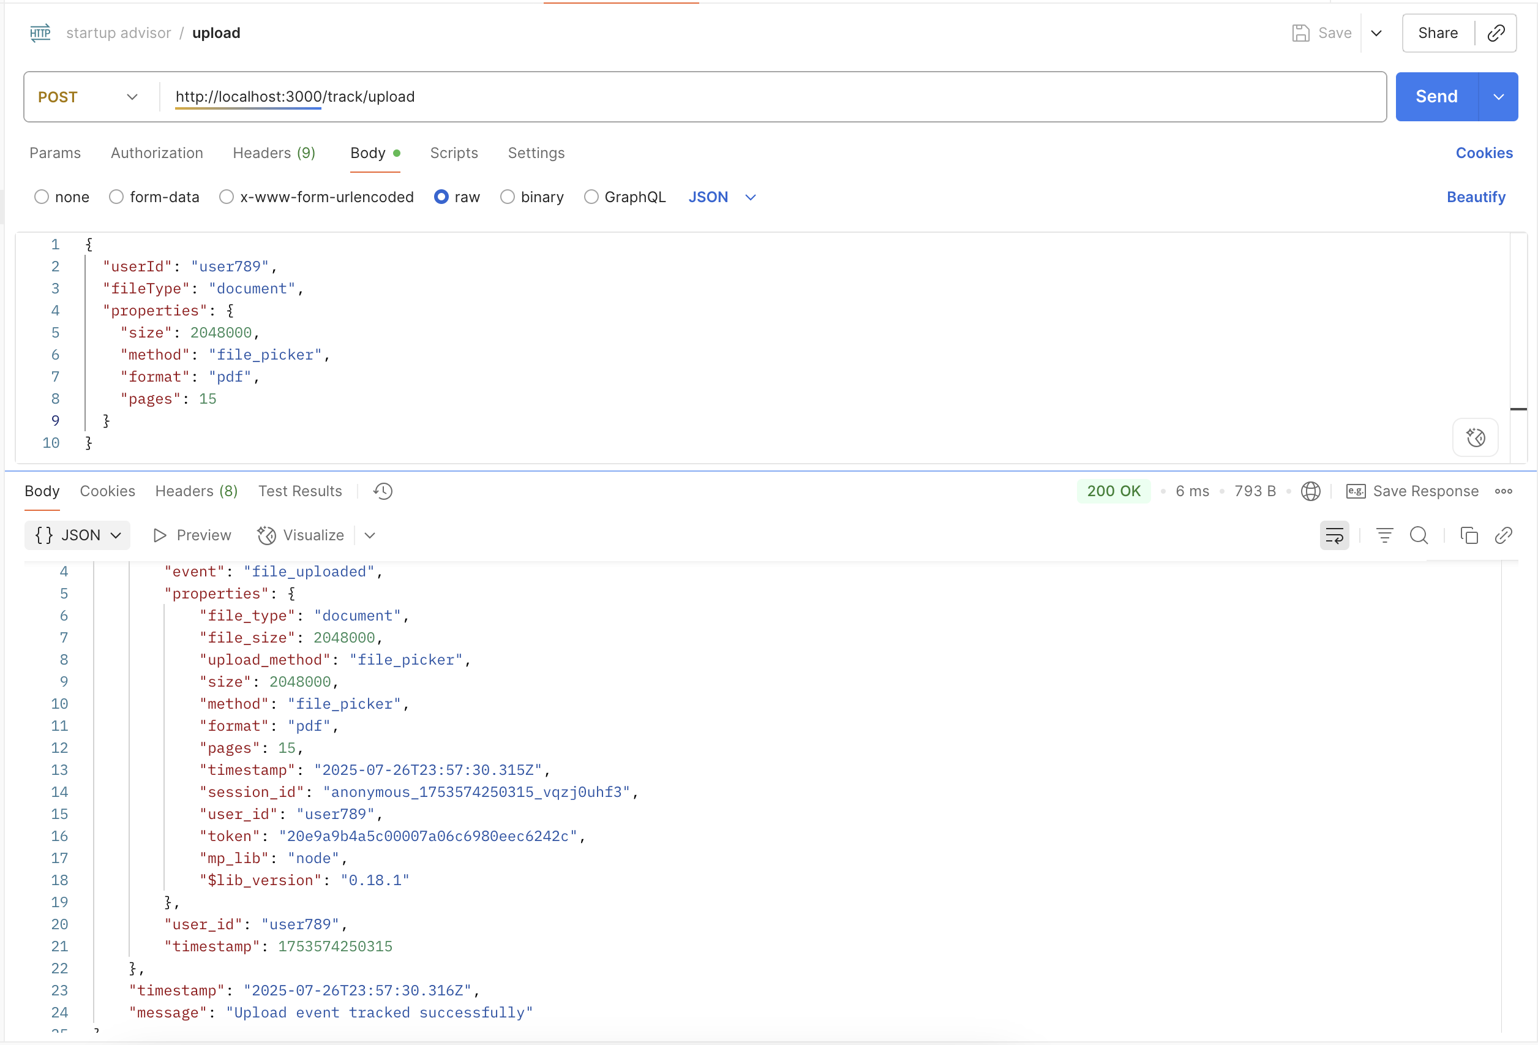Image resolution: width=1538 pixels, height=1045 pixels.
Task: Switch to the Authorization tab
Action: [x=157, y=153]
